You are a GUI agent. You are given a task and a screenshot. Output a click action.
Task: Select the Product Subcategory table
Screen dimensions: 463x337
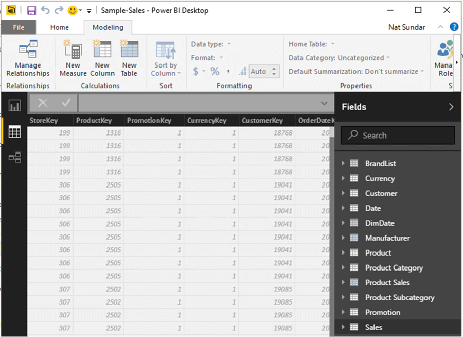click(400, 297)
